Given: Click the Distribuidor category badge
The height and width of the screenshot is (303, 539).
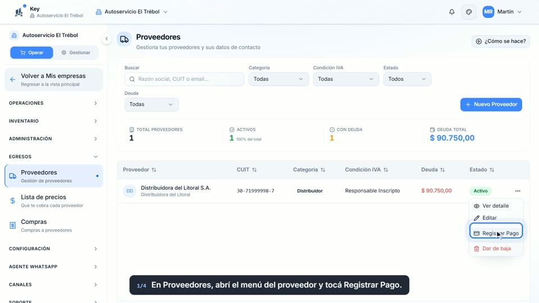Looking at the screenshot, I should 310,191.
